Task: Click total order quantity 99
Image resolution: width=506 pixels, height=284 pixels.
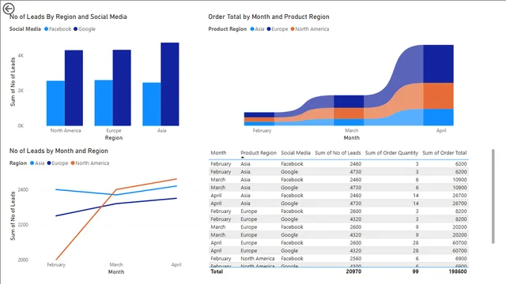Action: pos(416,271)
